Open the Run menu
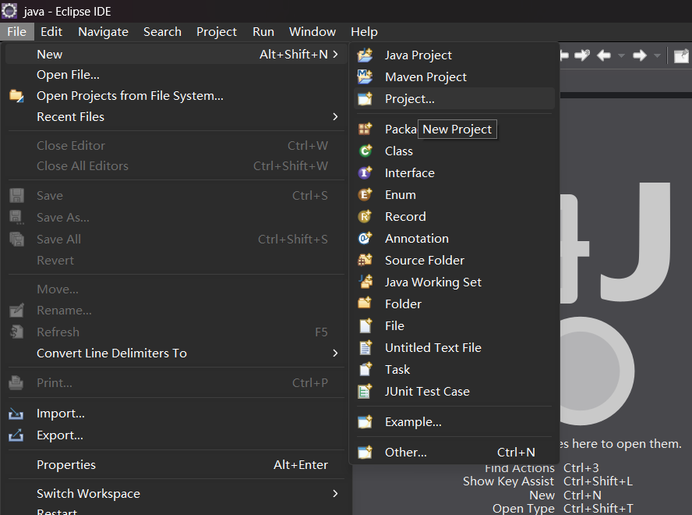Viewport: 692px width, 515px height. coord(263,32)
